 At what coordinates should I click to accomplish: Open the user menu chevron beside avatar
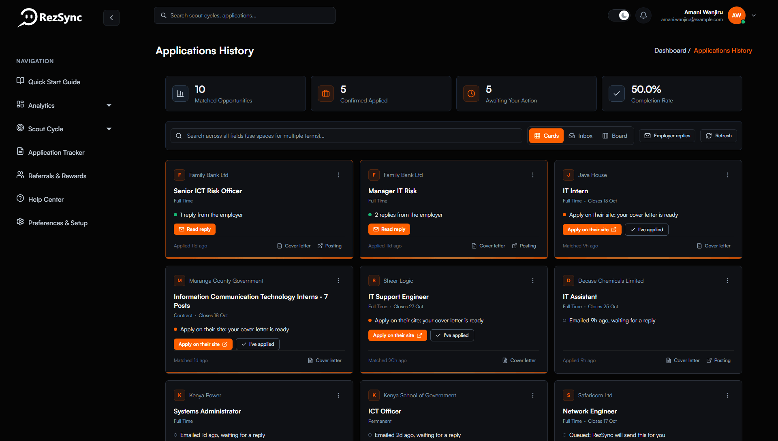(x=754, y=15)
